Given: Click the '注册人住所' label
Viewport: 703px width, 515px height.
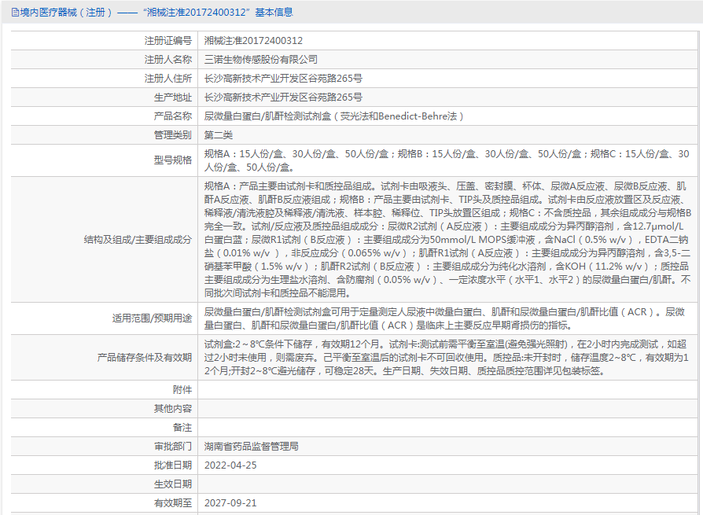Looking at the screenshot, I should point(168,79).
